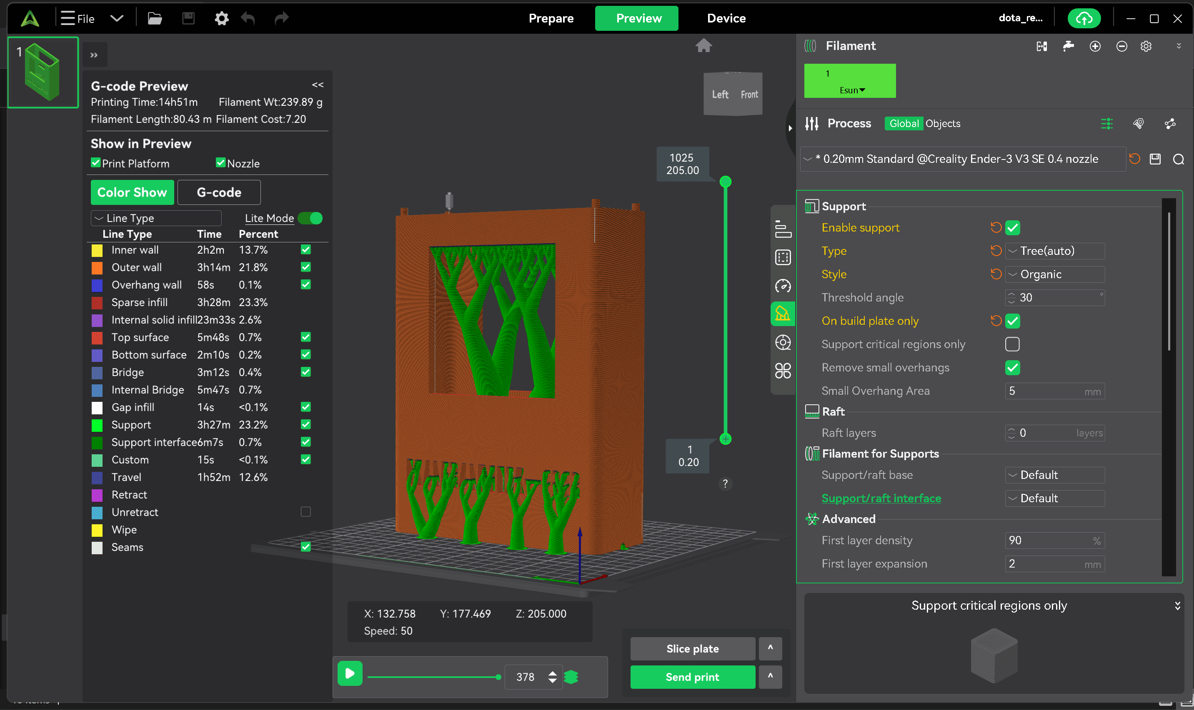Expand Send print options arrow
Screen dimensions: 1194x710
click(770, 677)
